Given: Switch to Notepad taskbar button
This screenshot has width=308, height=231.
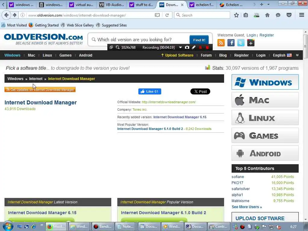Looking at the screenshot, I should coord(126,226).
